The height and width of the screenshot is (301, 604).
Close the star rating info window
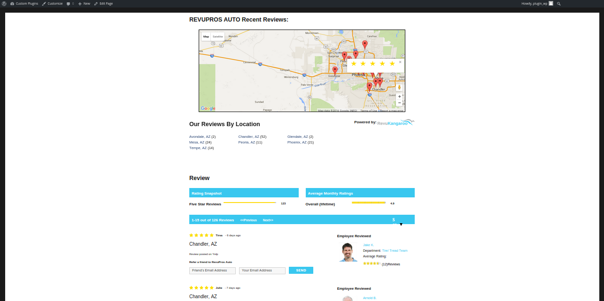(400, 62)
